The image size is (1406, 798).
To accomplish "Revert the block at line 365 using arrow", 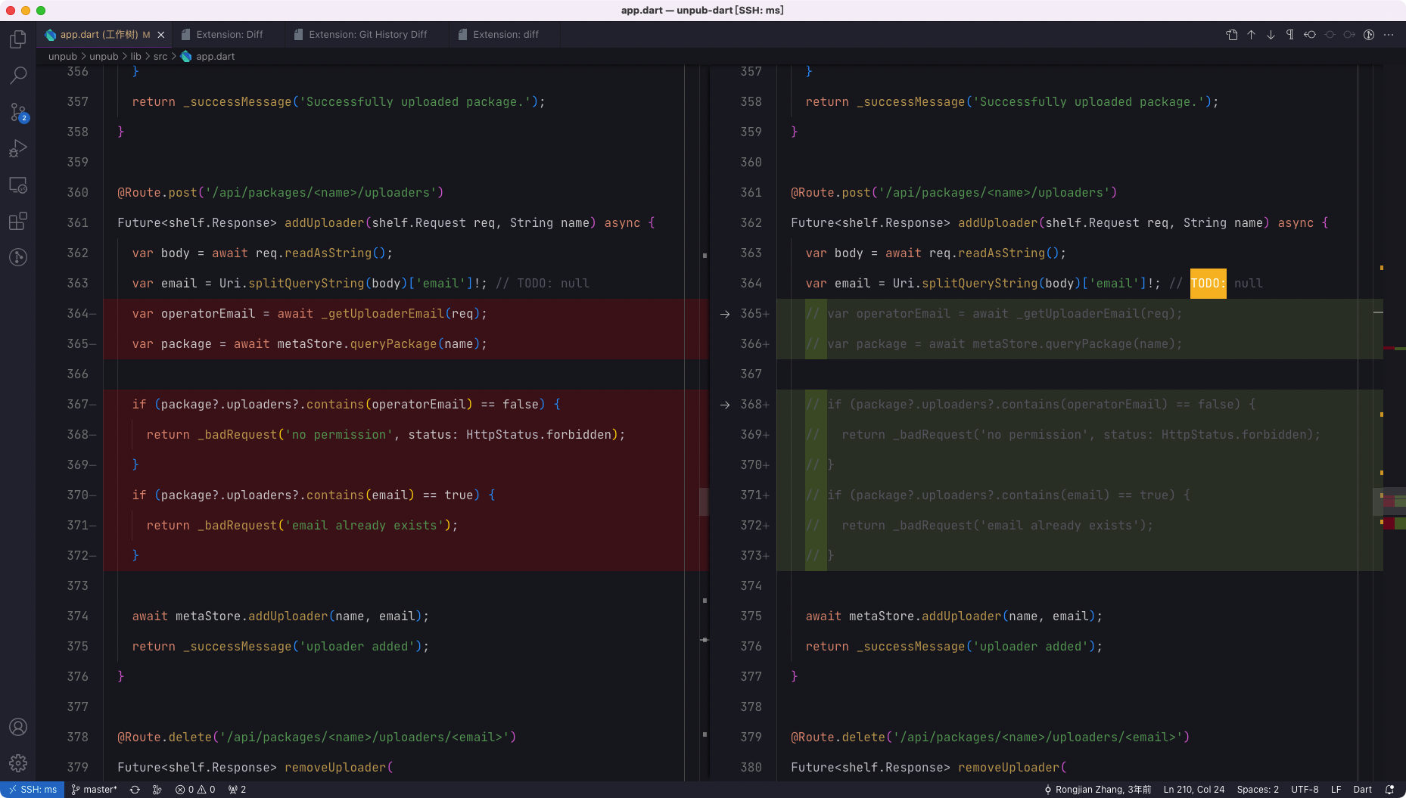I will [x=725, y=314].
